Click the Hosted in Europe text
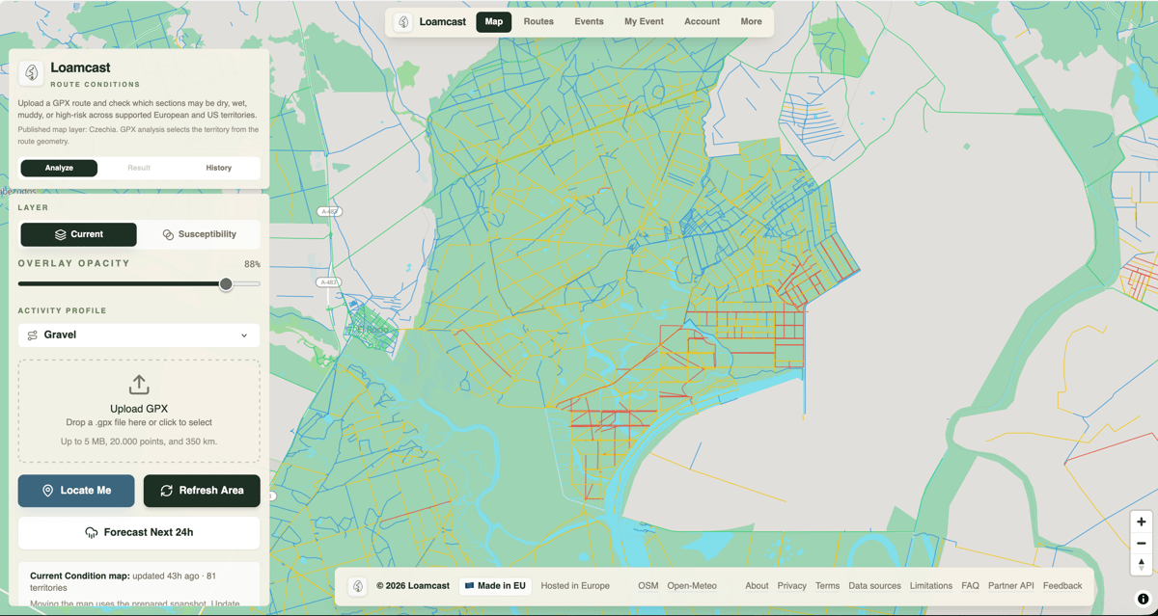This screenshot has width=1158, height=616. coord(575,586)
